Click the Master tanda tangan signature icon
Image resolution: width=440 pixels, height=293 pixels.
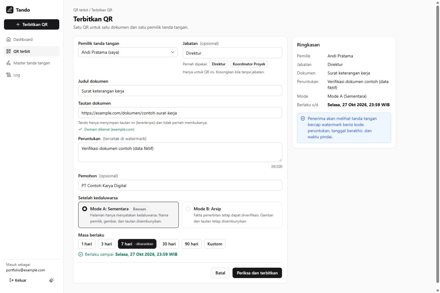coord(9,63)
